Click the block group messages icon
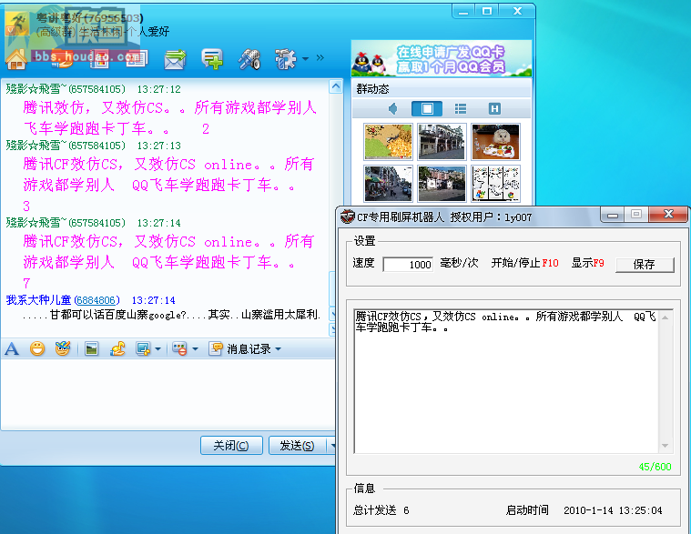 (x=179, y=349)
